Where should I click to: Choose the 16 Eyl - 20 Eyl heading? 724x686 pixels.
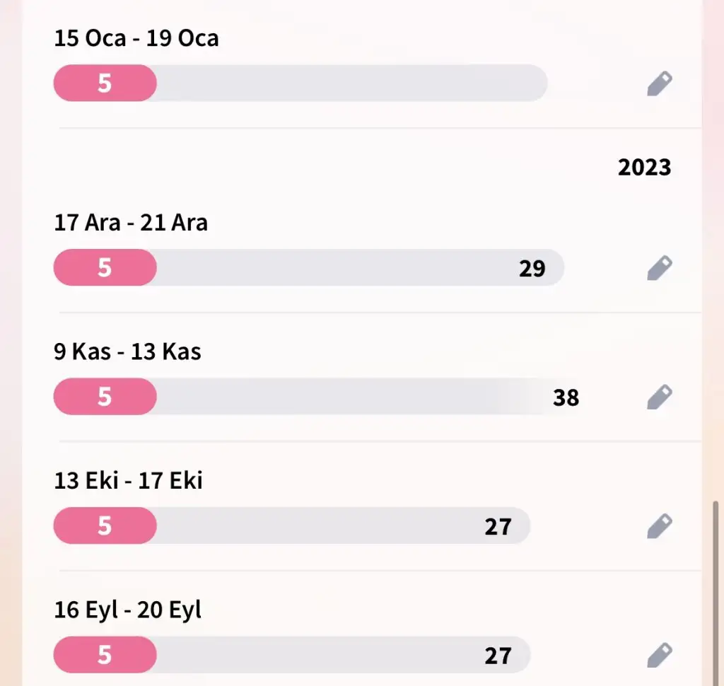point(127,610)
